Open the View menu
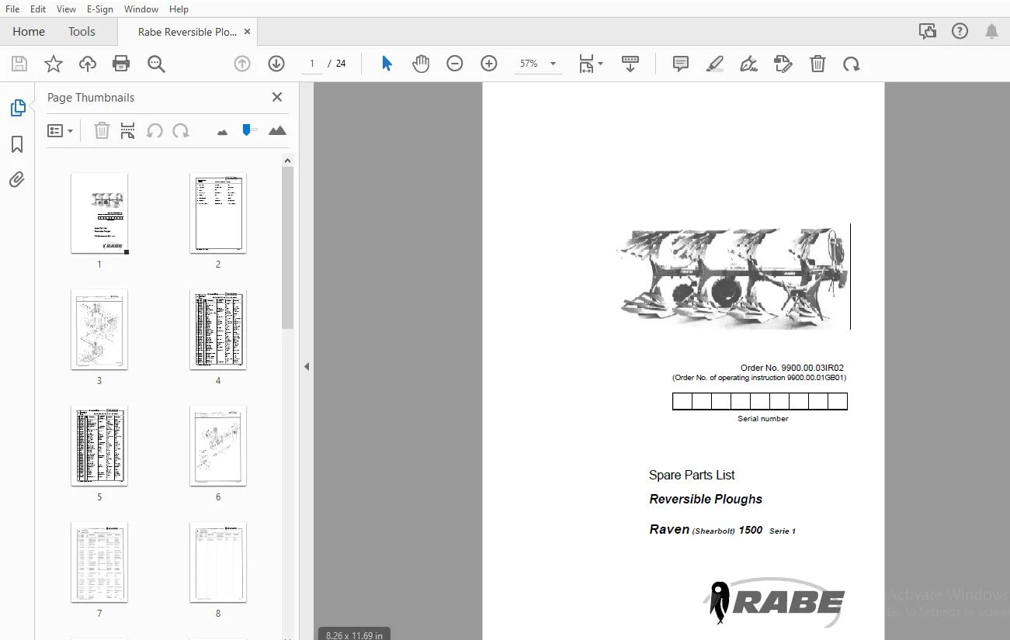This screenshot has width=1010, height=640. tap(66, 9)
